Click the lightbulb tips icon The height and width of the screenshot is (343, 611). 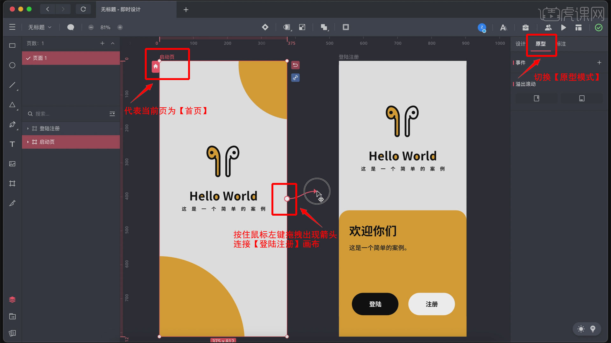(593, 329)
